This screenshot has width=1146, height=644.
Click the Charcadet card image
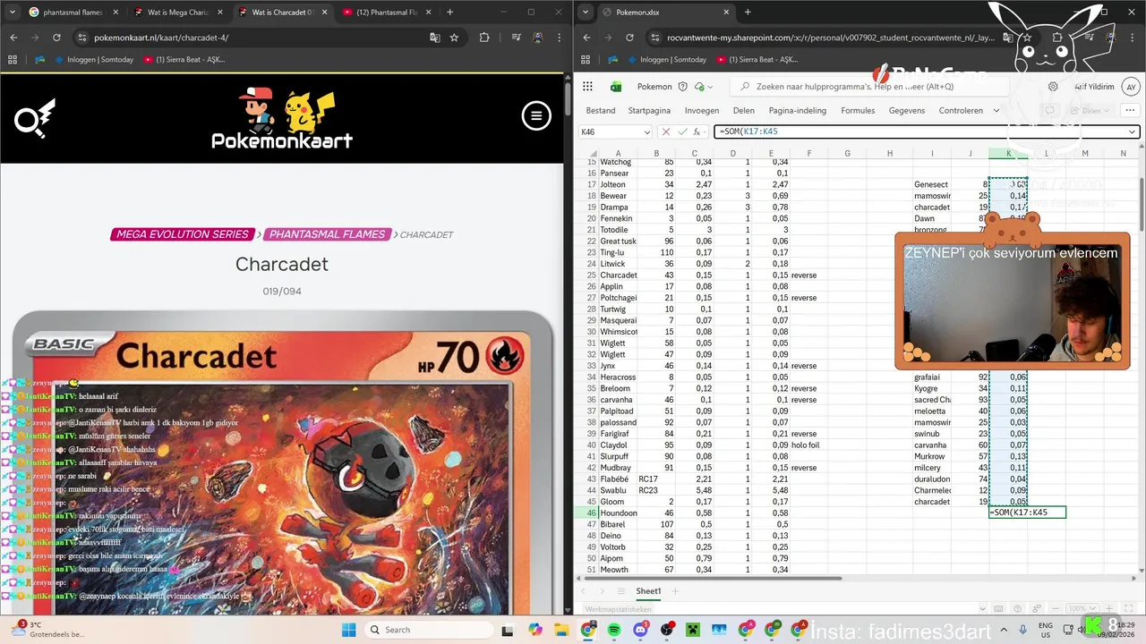pyautogui.click(x=282, y=463)
